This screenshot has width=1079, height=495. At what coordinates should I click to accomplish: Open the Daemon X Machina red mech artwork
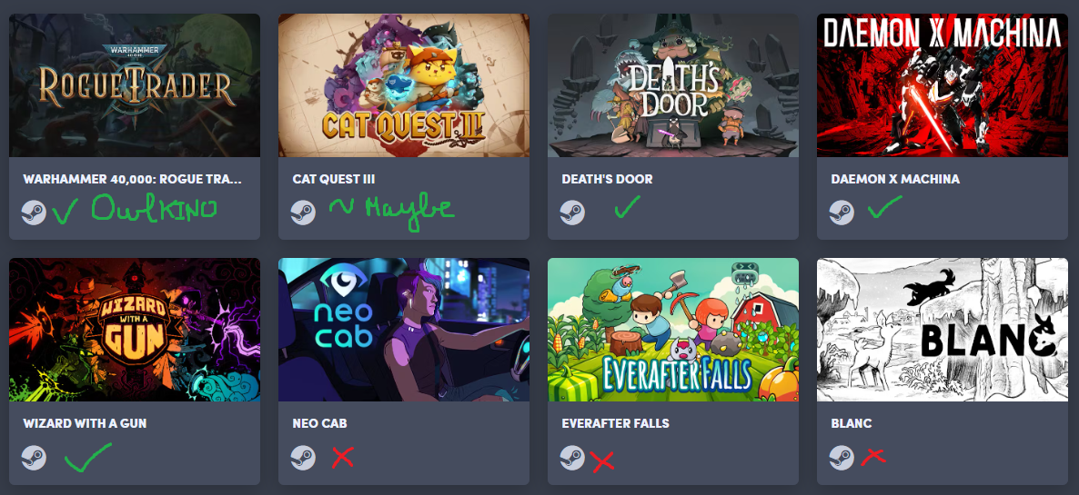click(x=942, y=85)
